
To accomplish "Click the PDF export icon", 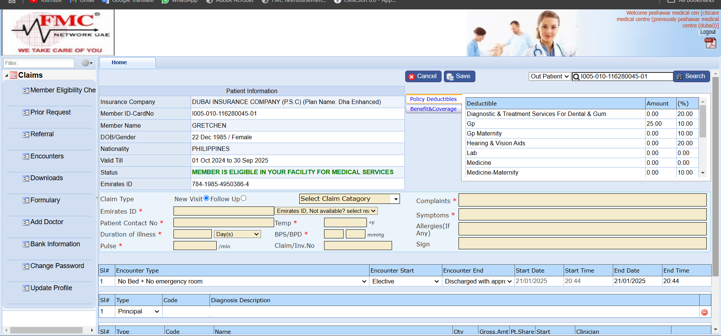I will coord(710,43).
